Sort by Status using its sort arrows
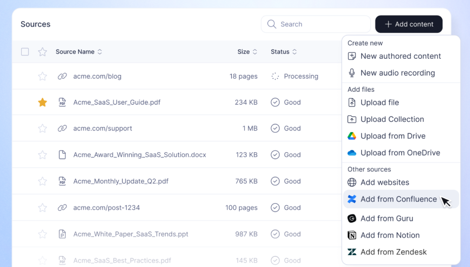This screenshot has width=470, height=267. click(294, 52)
